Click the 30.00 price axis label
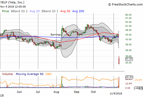Screen dimensions: 143x97 click(x=128, y=63)
